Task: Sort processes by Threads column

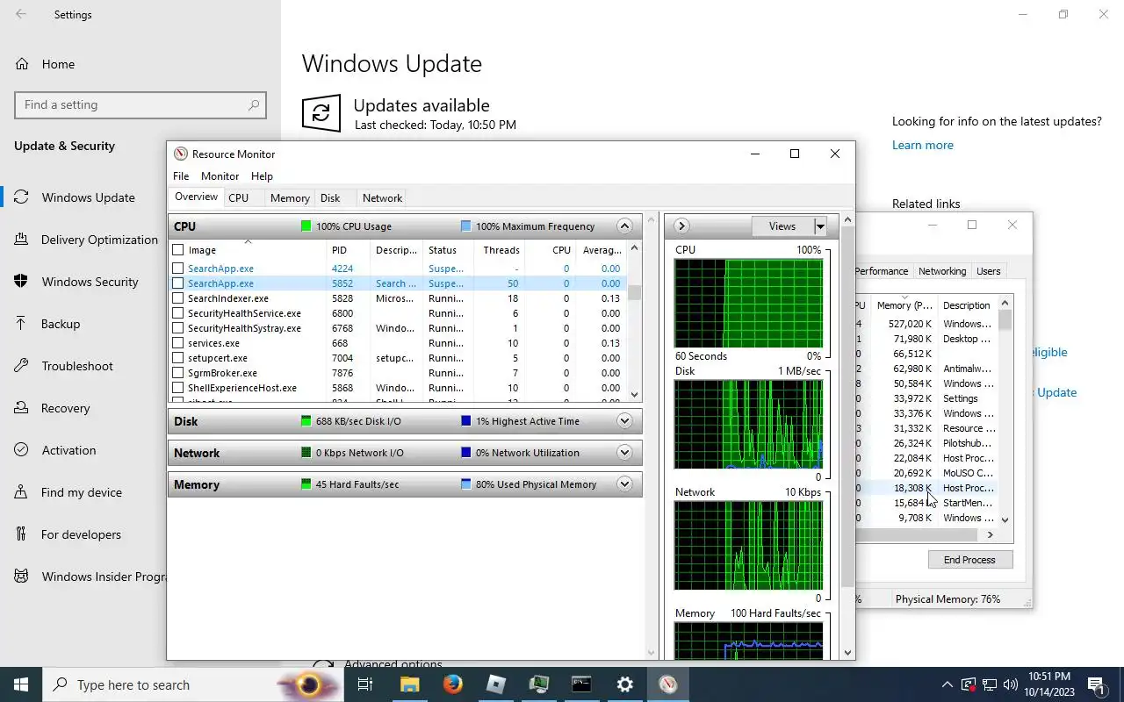Action: pos(501,250)
